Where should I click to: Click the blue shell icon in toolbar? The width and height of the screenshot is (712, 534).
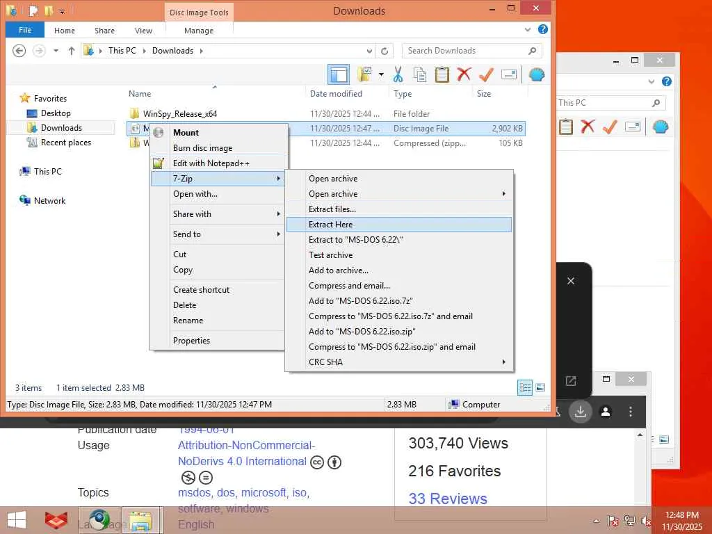pos(537,74)
